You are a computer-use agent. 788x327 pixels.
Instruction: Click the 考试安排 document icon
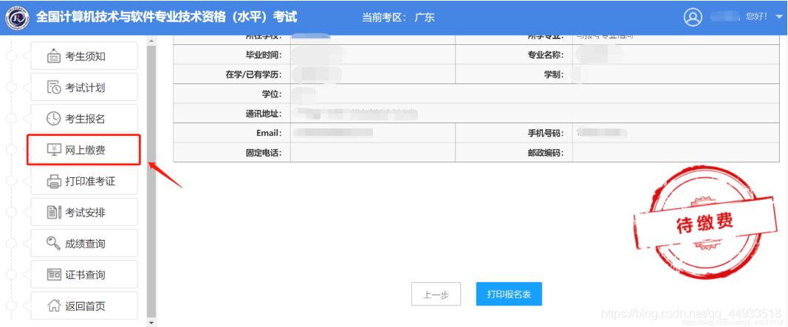click(x=54, y=212)
